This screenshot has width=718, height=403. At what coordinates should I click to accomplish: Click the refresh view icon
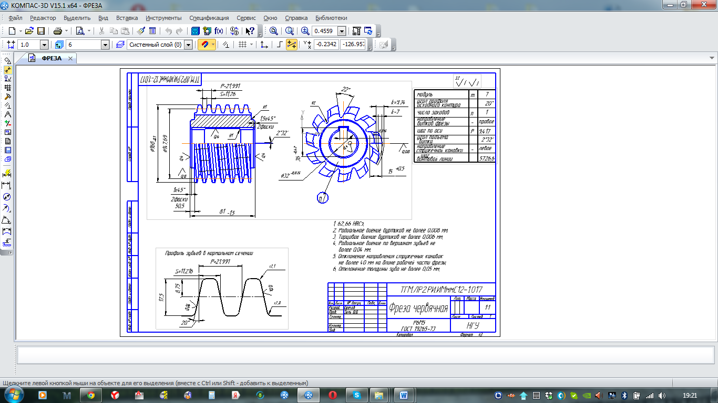pos(368,31)
